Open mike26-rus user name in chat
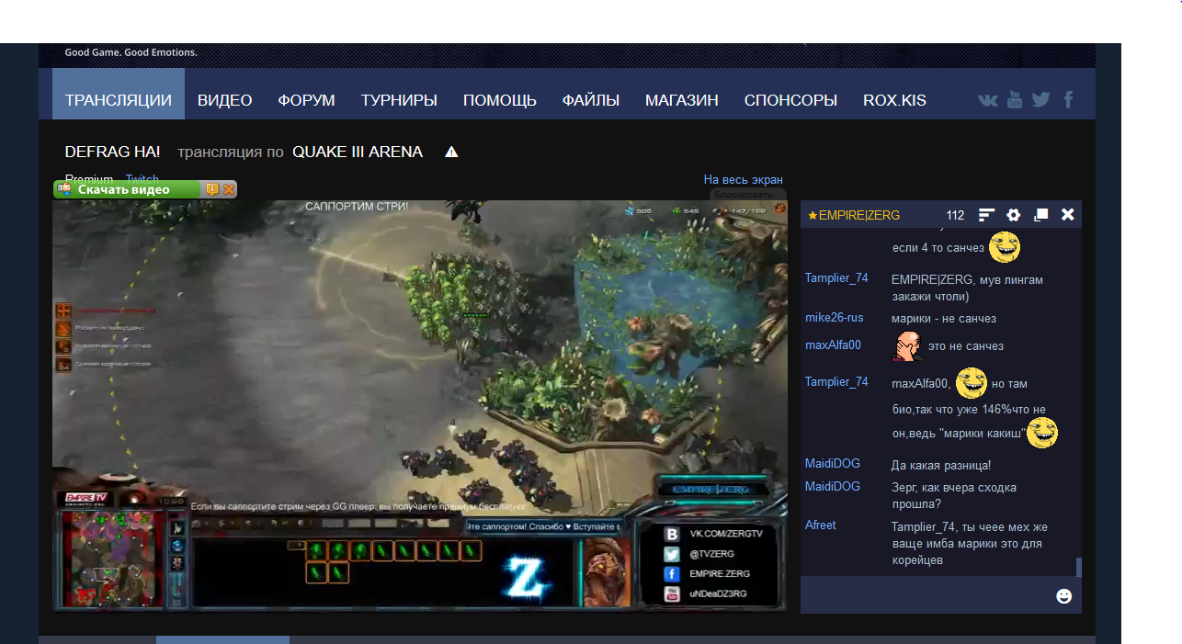 (835, 318)
